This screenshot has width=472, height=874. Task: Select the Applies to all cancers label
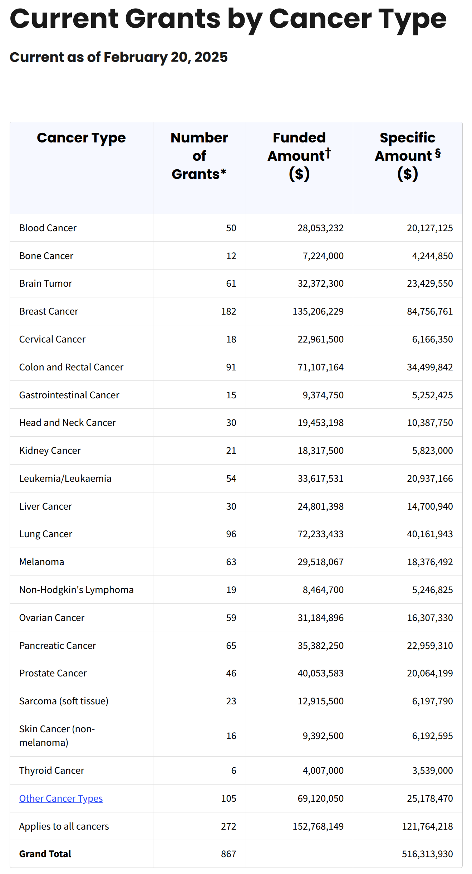coord(64,826)
